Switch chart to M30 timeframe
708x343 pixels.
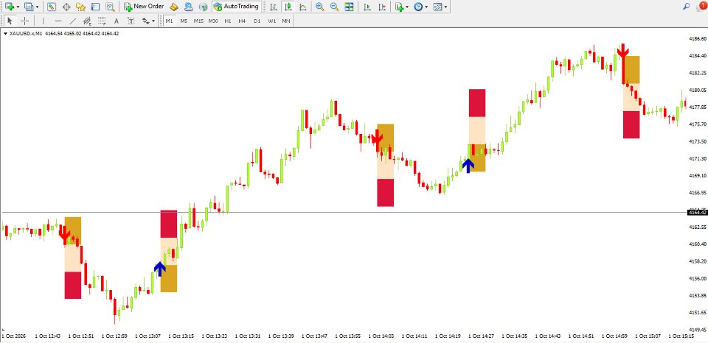[214, 21]
